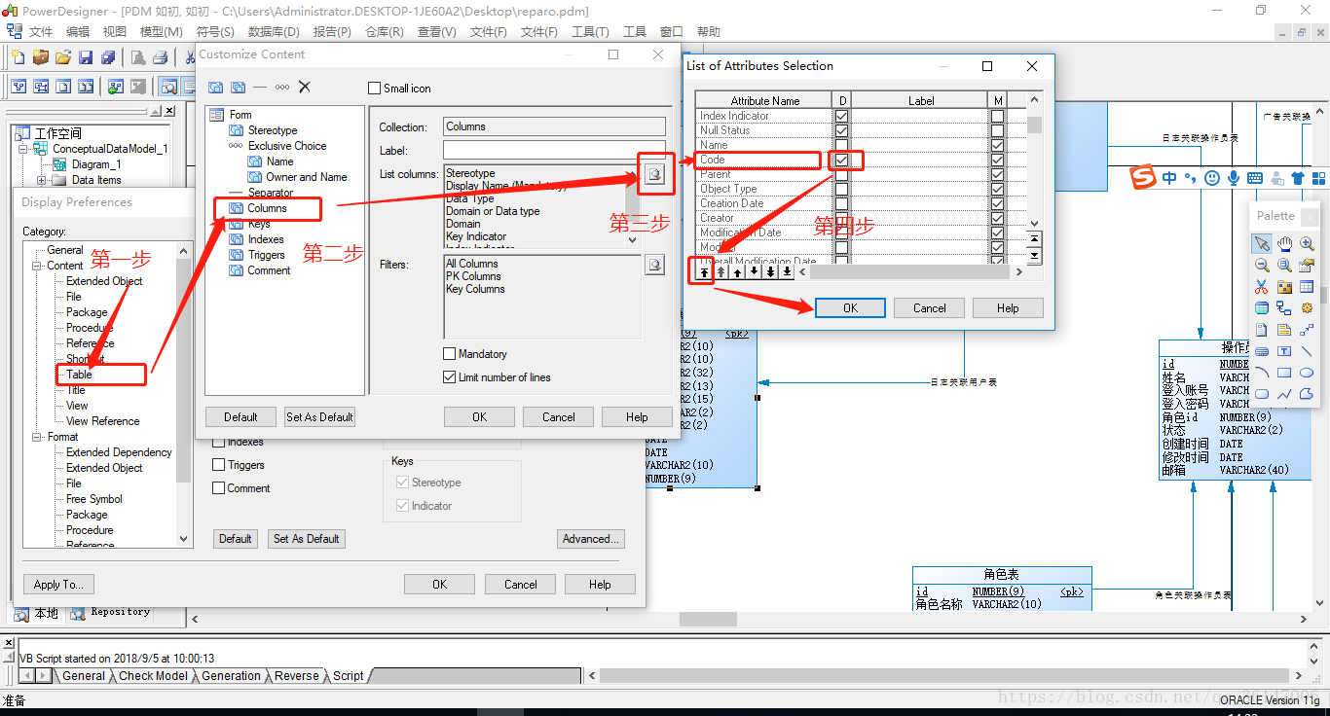Click the Sogou input method S icon
Screen dimensions: 1330x716
point(1142,177)
